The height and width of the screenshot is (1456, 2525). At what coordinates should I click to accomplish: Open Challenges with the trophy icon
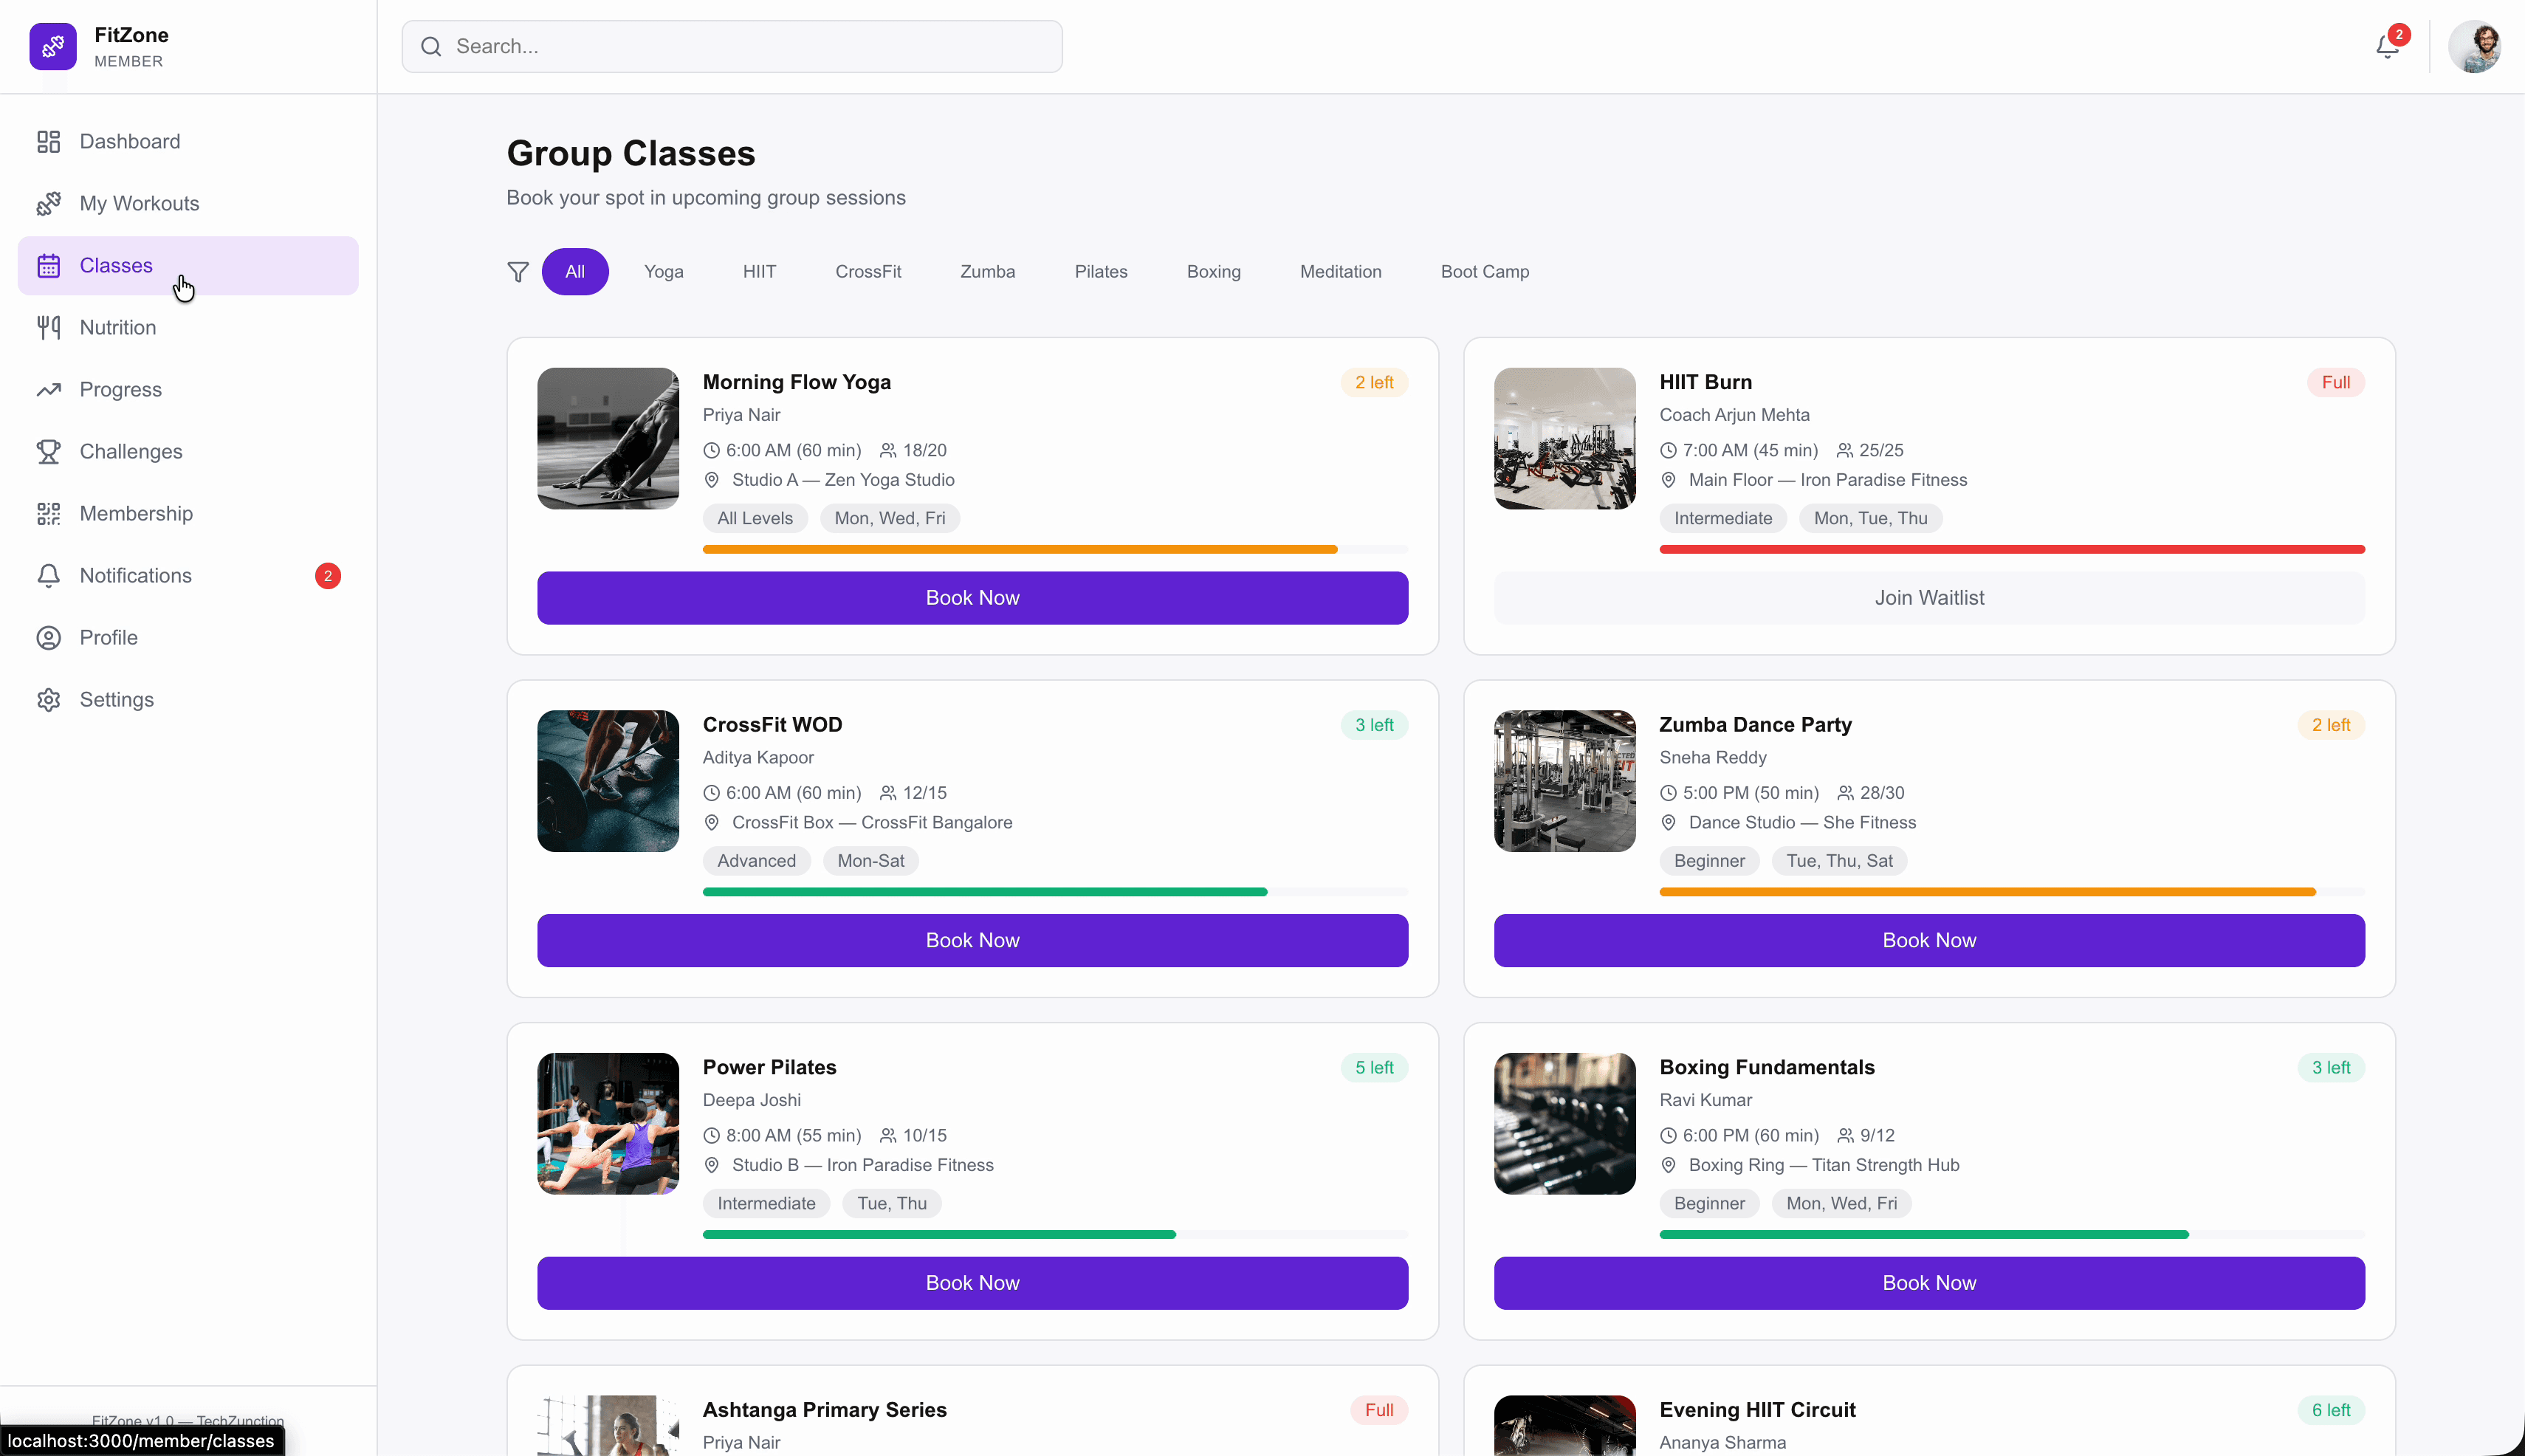48,451
